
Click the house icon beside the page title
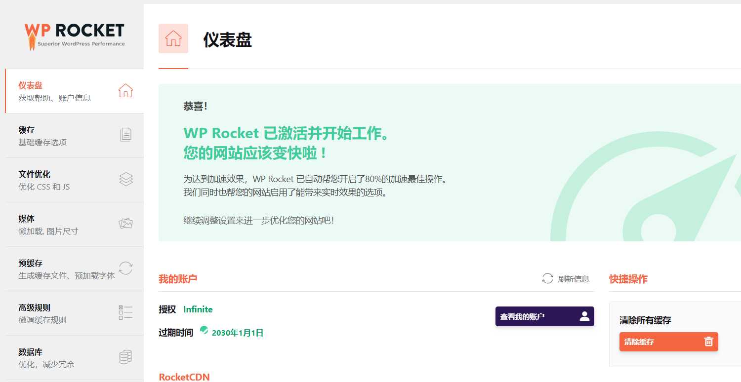pyautogui.click(x=173, y=38)
